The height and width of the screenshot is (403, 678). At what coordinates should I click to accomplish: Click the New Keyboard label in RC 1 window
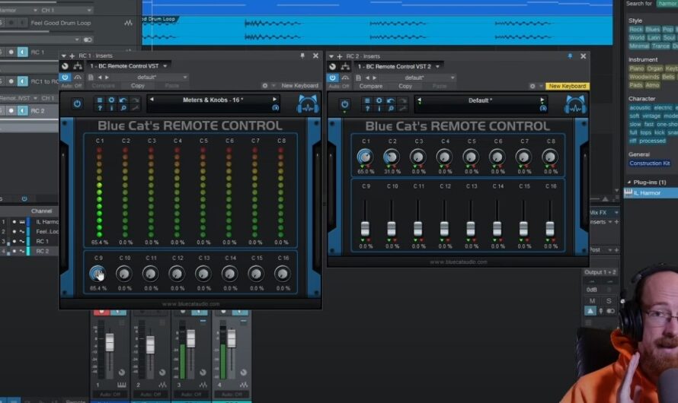(299, 86)
